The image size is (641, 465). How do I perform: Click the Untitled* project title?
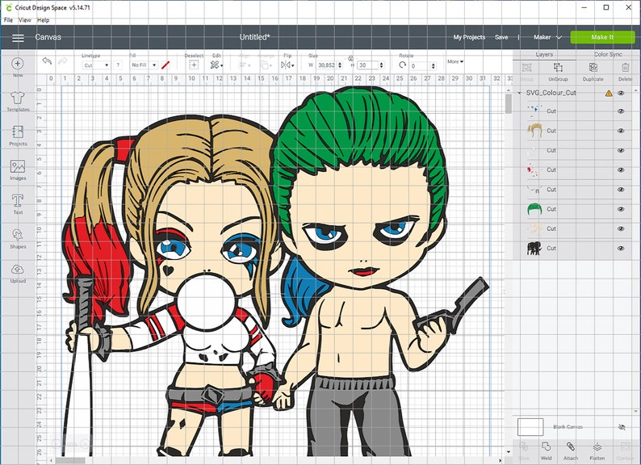pos(254,37)
